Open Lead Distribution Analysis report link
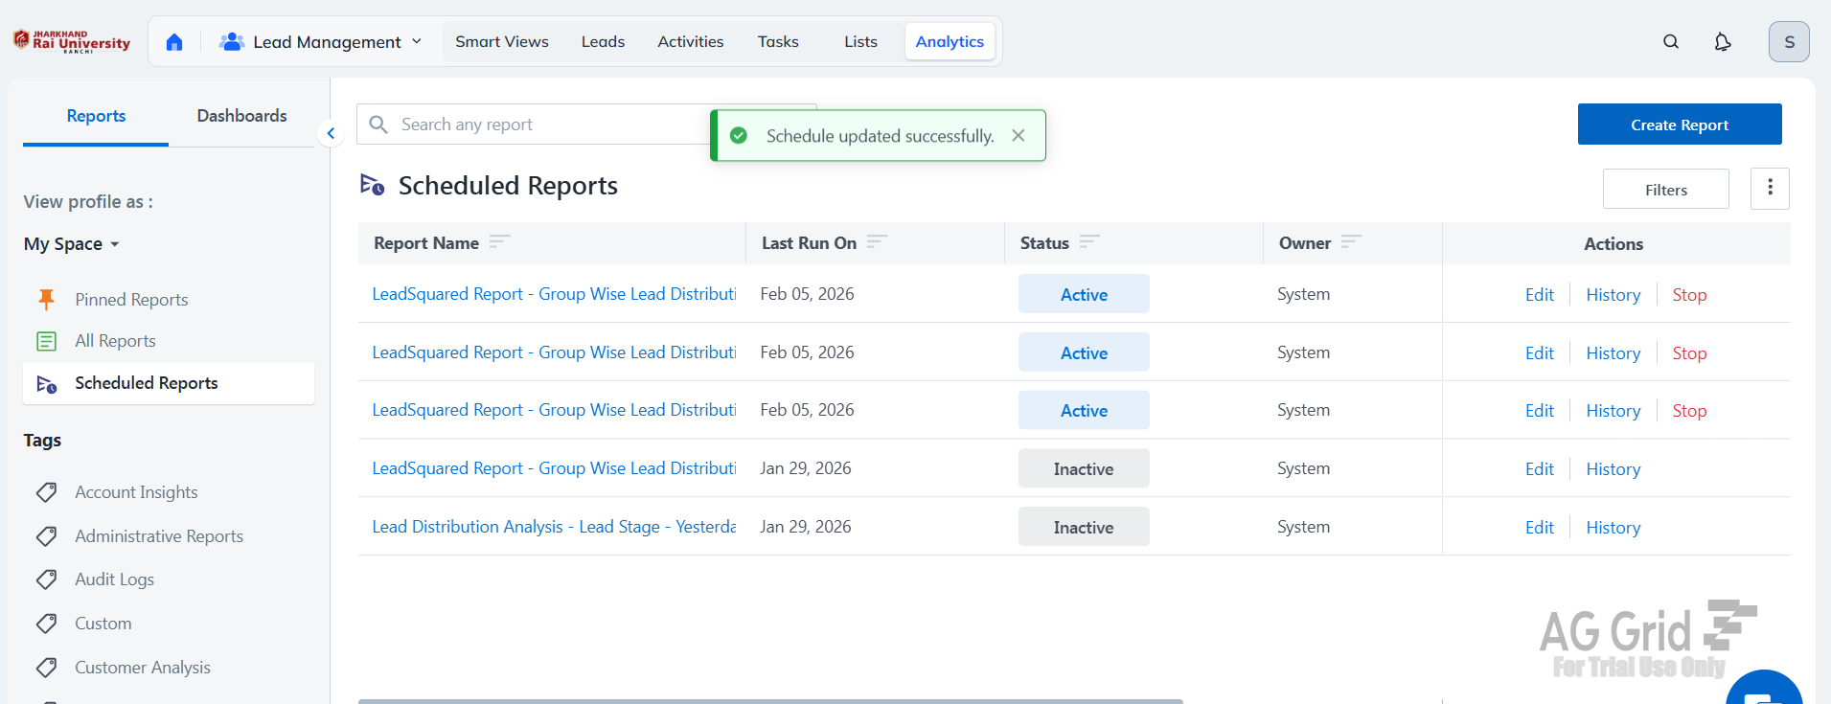Image resolution: width=1831 pixels, height=704 pixels. click(x=553, y=527)
